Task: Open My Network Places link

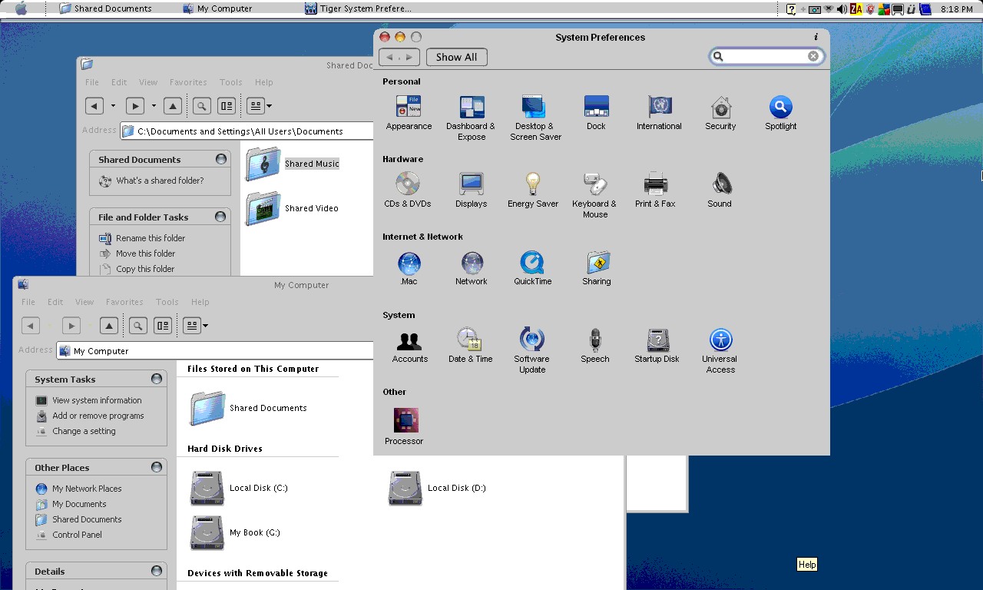Action: point(87,489)
